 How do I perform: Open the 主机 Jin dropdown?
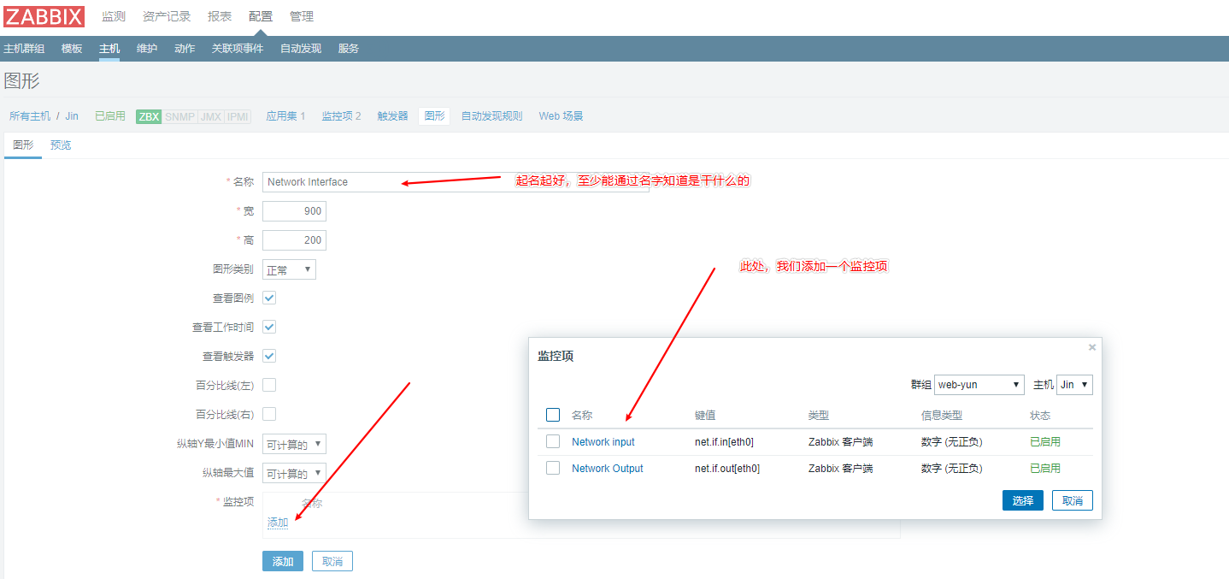[1074, 385]
